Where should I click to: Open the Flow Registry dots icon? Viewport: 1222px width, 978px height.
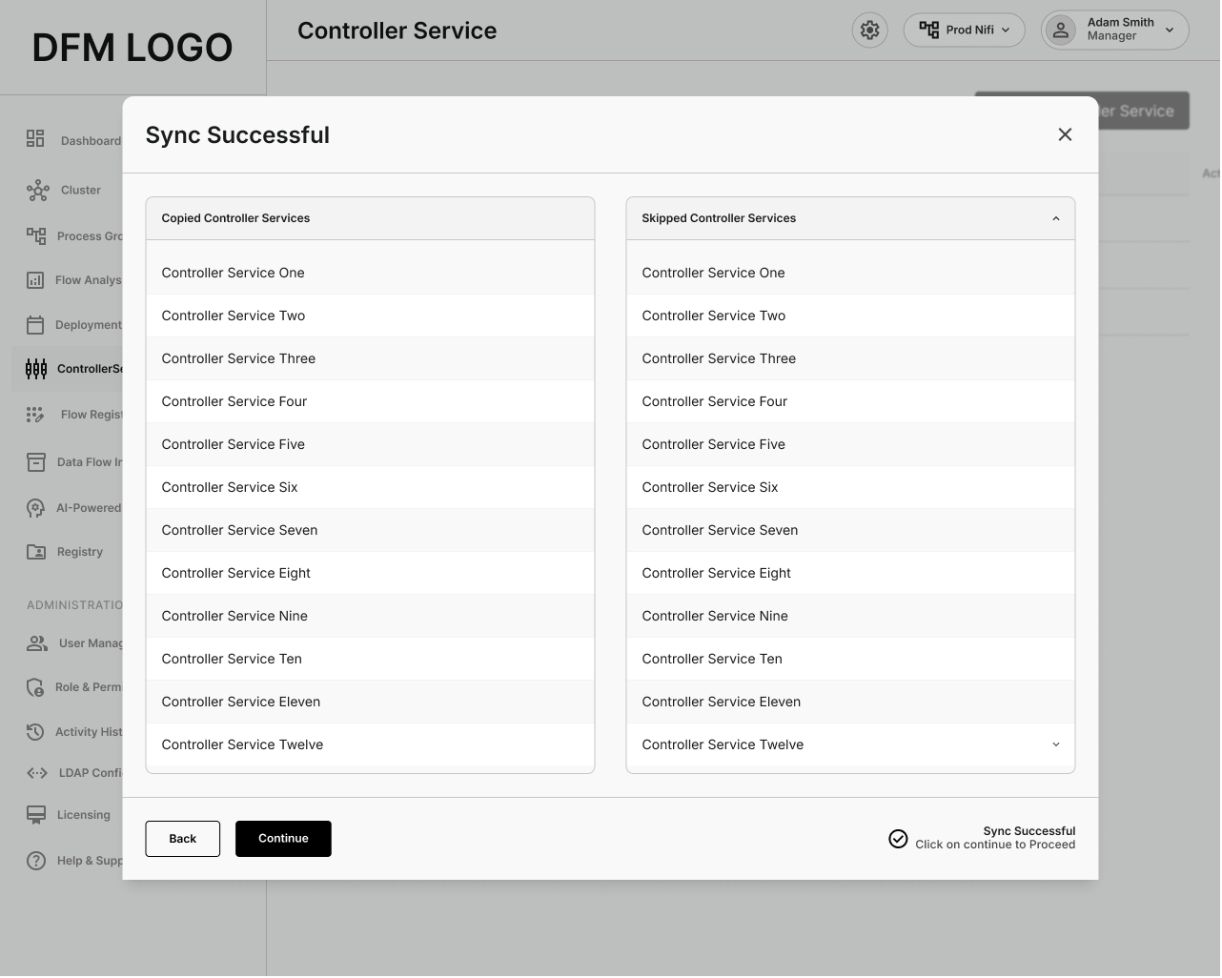(35, 415)
